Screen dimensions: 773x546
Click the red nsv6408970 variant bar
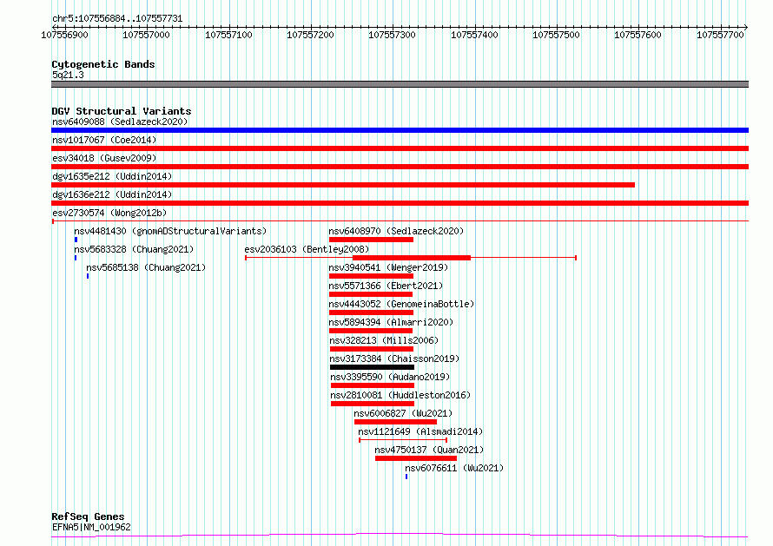click(x=371, y=240)
